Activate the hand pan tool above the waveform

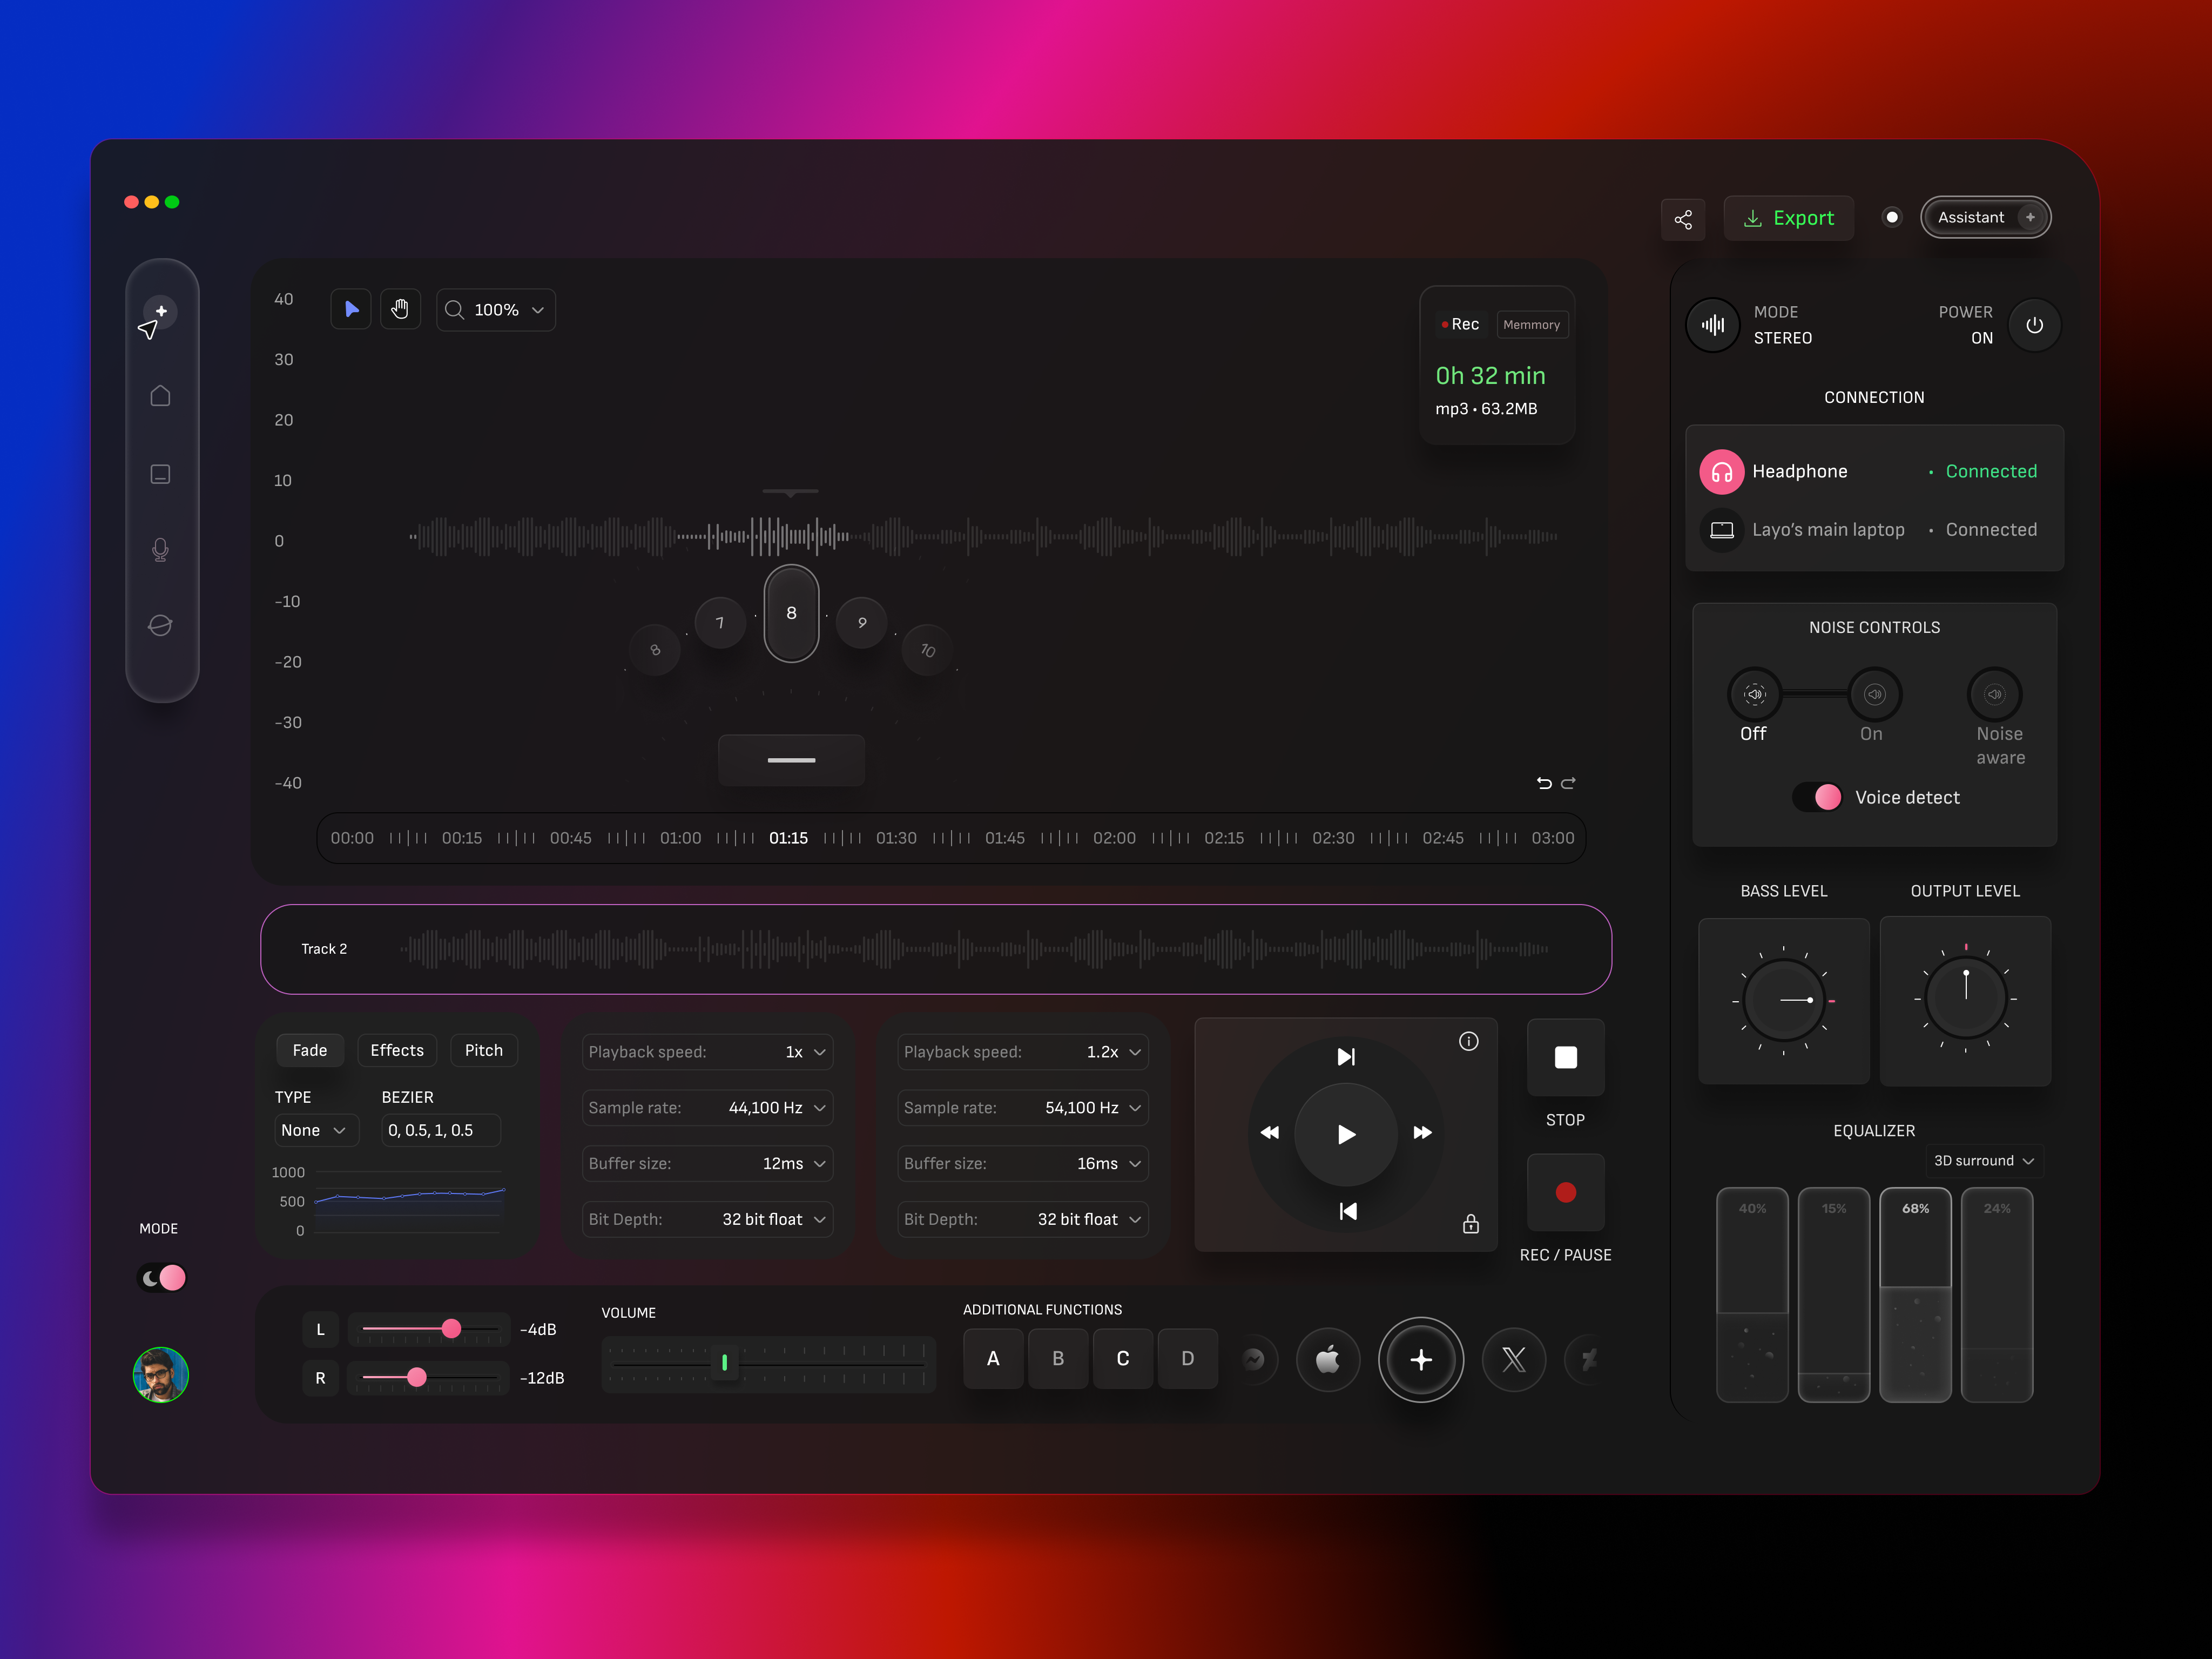click(400, 309)
